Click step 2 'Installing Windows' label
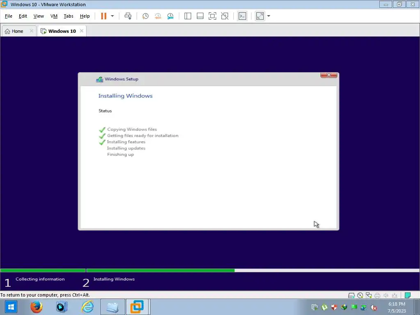The width and height of the screenshot is (420, 315). (114, 279)
